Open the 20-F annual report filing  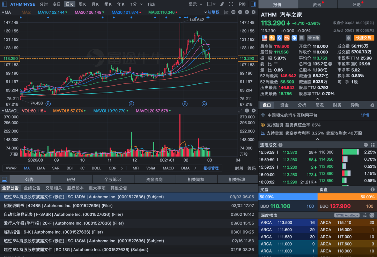[x=129, y=223]
